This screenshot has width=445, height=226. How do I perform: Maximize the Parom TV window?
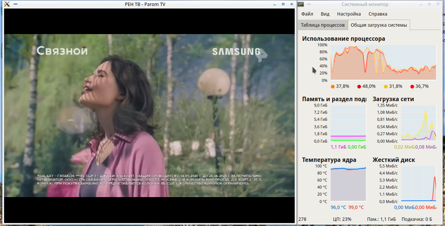click(x=283, y=4)
